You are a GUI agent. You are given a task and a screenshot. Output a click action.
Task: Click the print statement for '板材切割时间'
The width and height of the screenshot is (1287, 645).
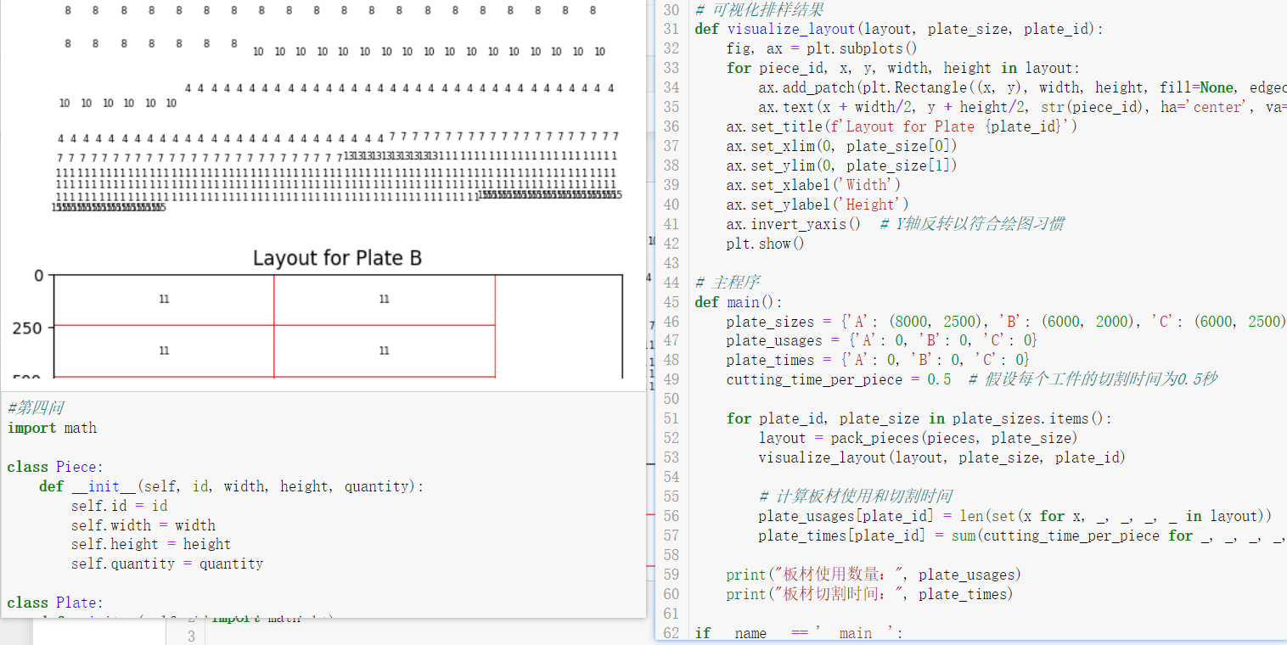point(868,594)
